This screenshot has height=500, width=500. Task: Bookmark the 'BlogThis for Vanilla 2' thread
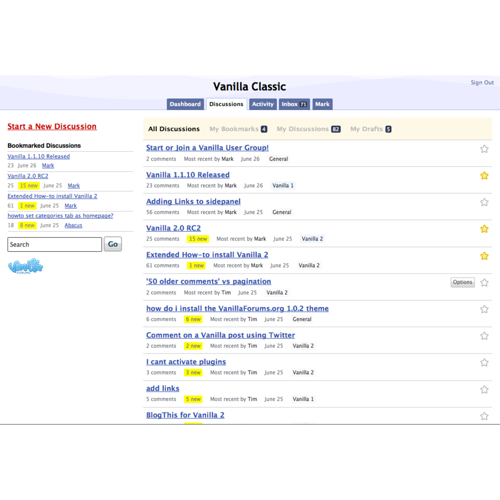[x=484, y=416]
